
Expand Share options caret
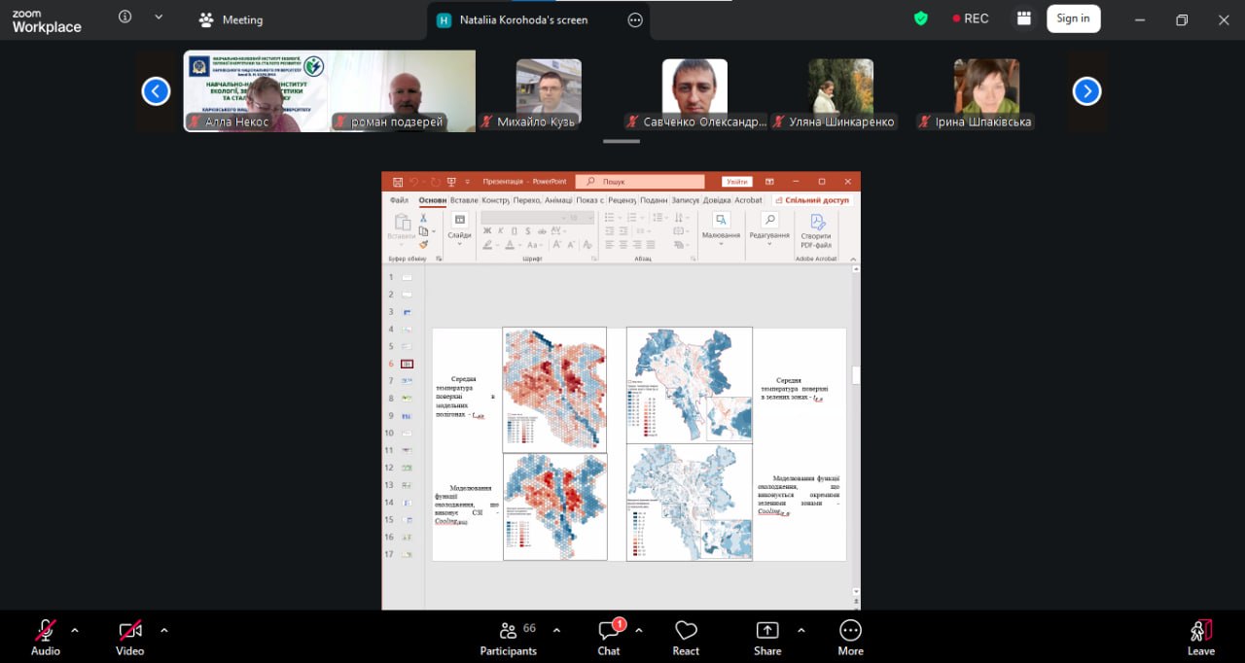point(800,630)
